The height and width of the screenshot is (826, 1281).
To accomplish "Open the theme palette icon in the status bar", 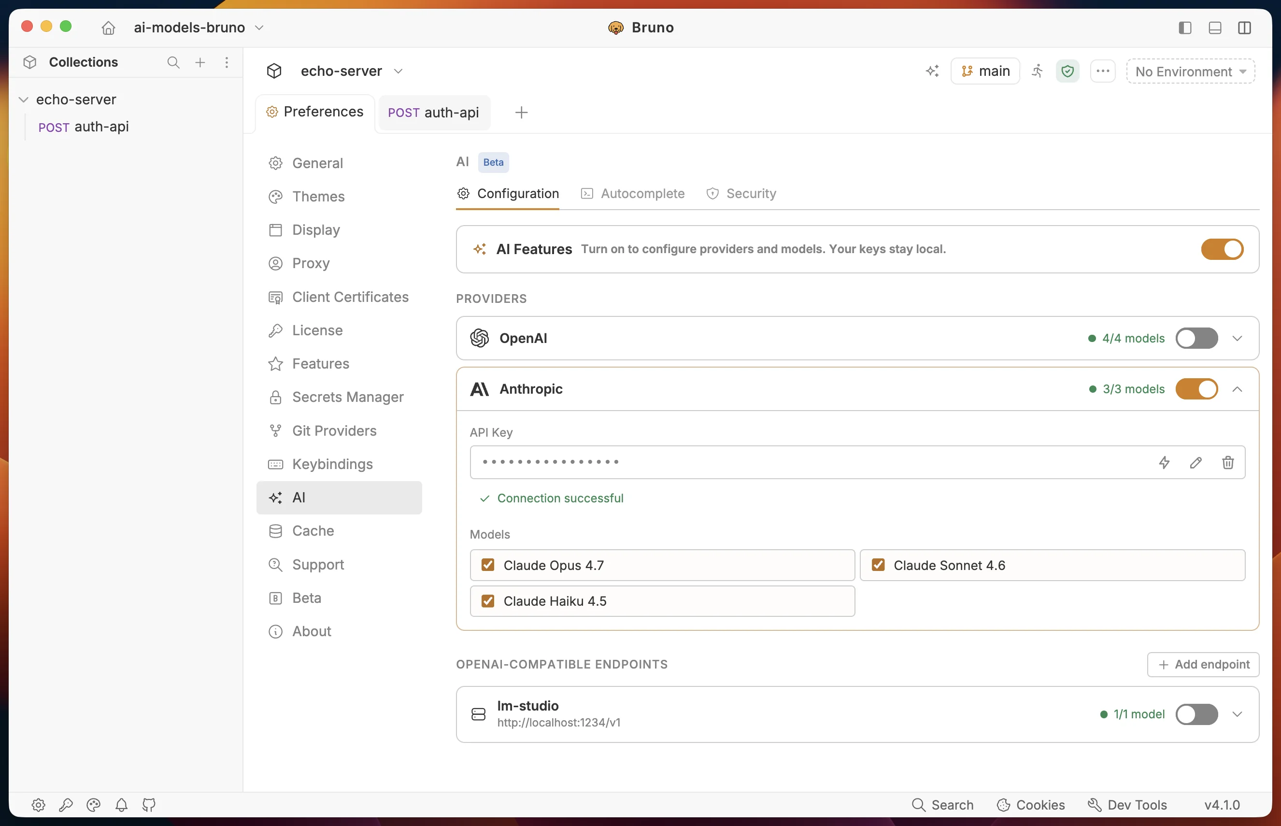I will click(93, 805).
